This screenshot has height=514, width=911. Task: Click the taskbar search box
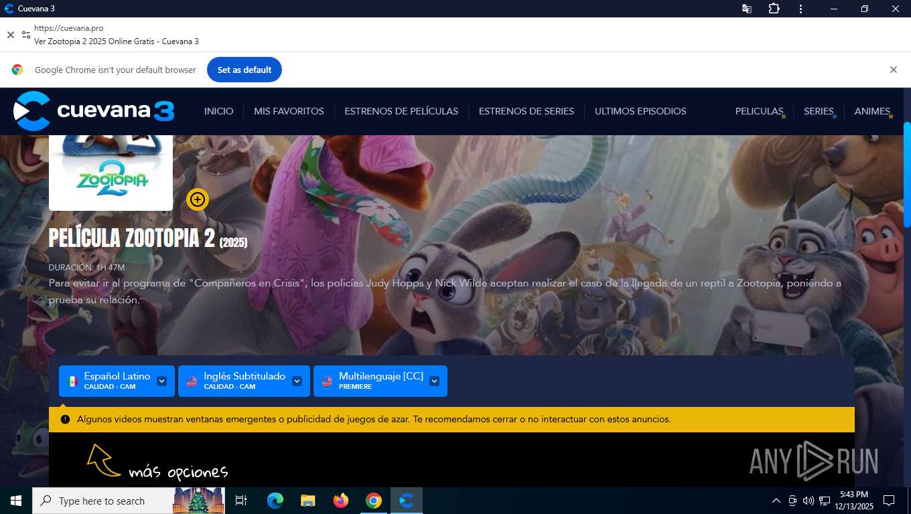tap(129, 501)
